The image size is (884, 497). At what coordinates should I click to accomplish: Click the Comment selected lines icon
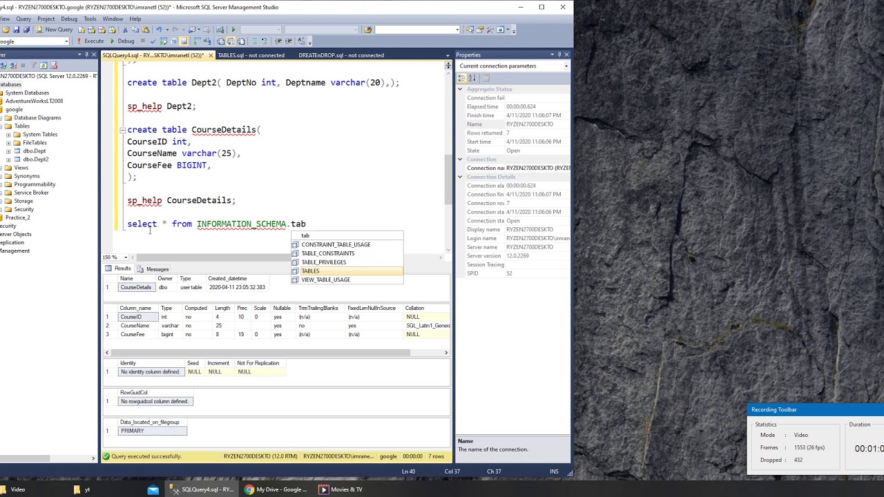coord(254,41)
